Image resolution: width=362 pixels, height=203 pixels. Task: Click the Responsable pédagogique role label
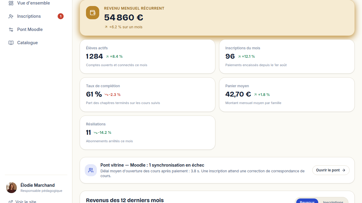(41, 191)
